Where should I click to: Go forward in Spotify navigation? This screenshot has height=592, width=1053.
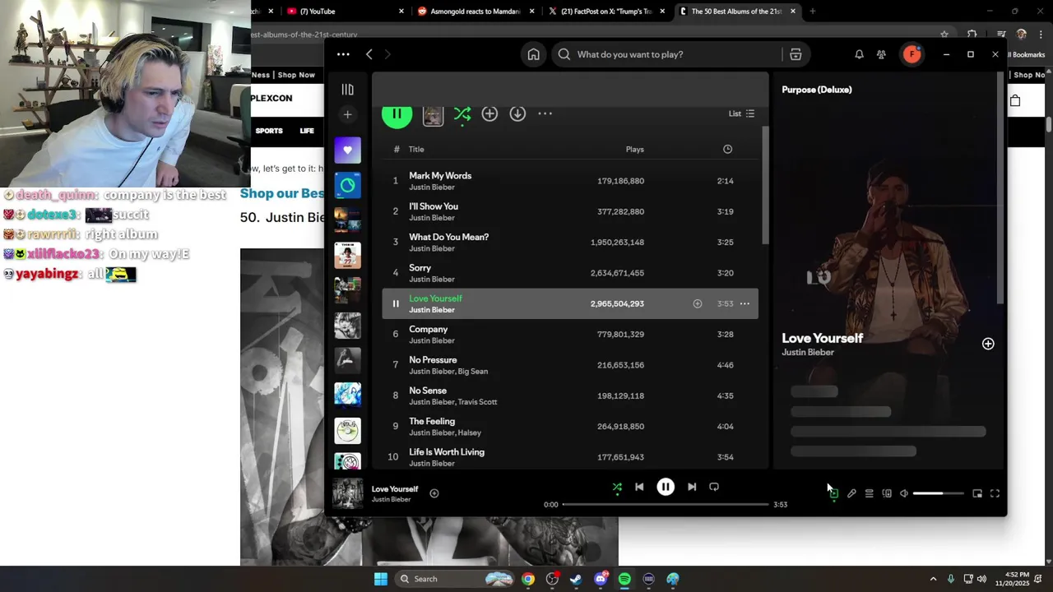[x=387, y=54]
